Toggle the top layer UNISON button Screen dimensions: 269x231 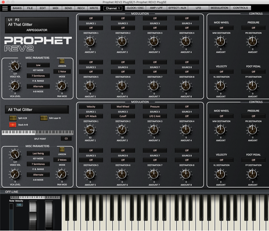coord(62,61)
